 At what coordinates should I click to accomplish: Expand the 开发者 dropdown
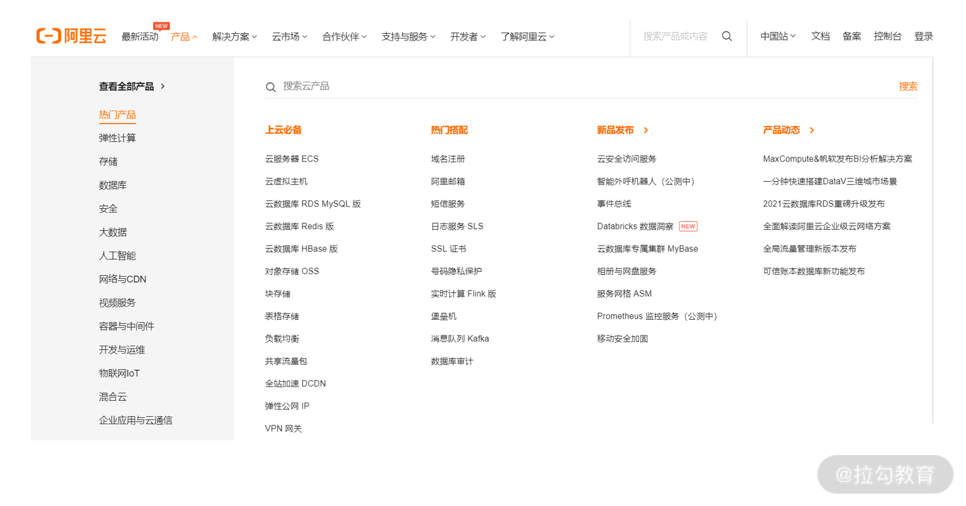[x=468, y=37]
